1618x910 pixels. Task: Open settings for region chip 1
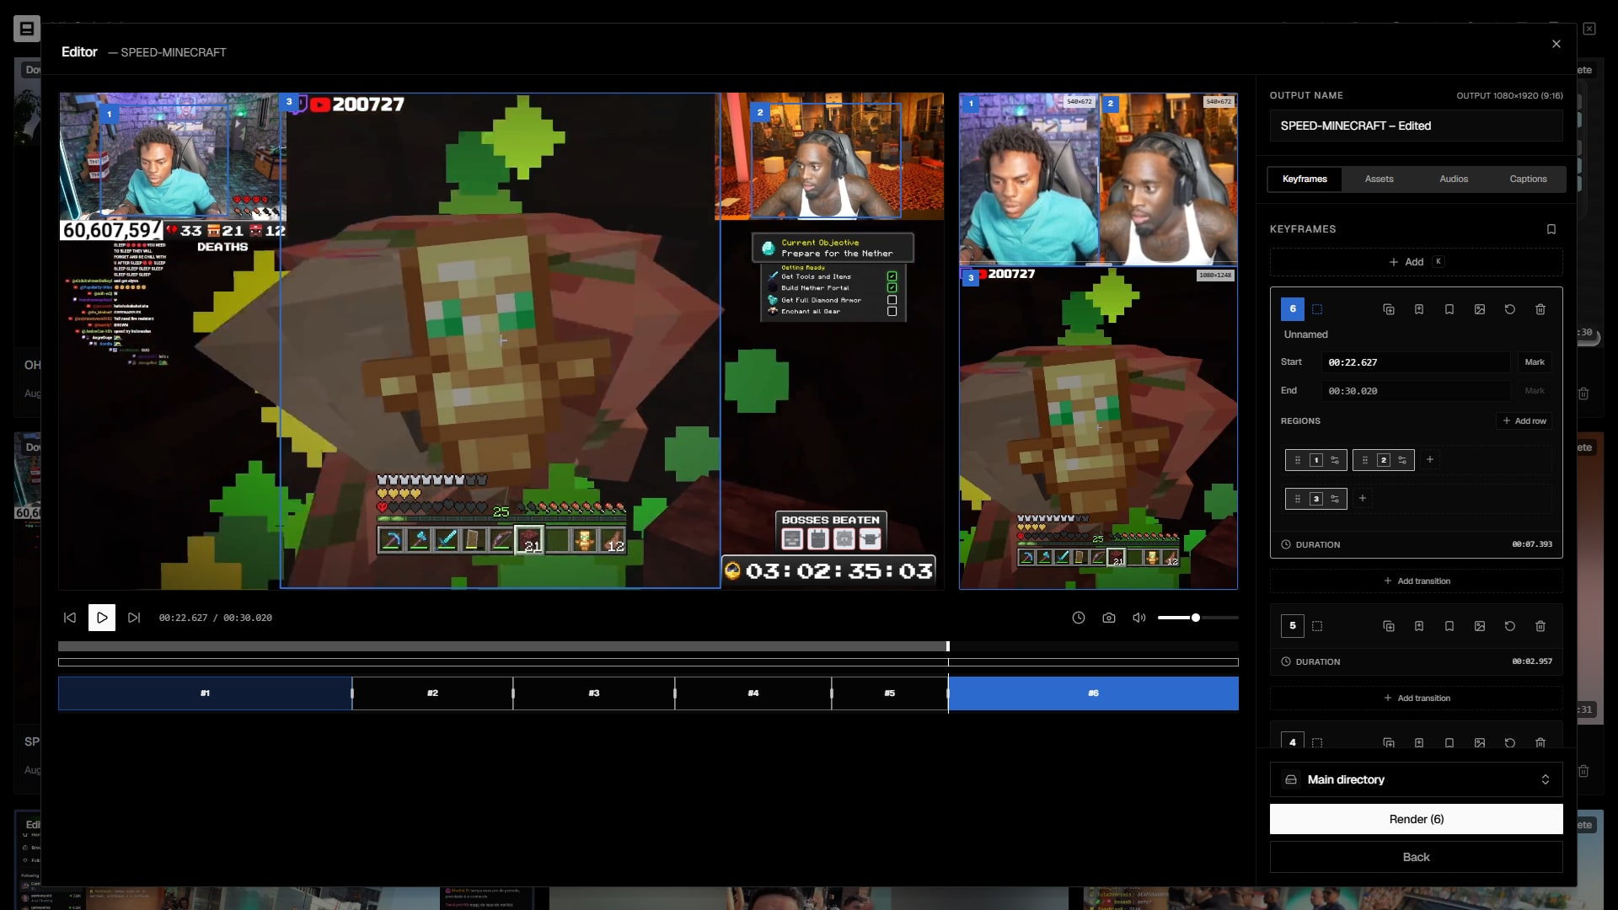tap(1335, 460)
